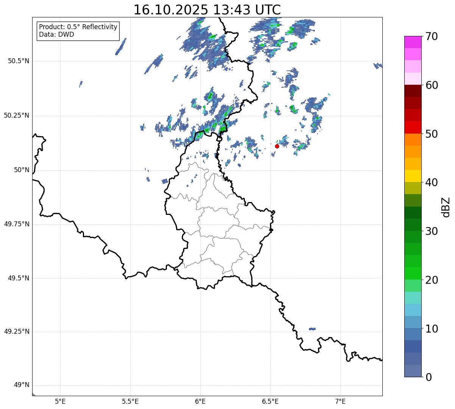Click the colorbar tick label "30"
The image size is (455, 409).
(432, 231)
